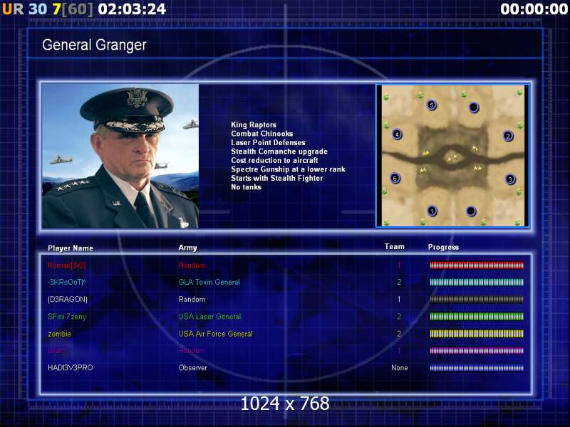Click the purple progress bar
The width and height of the screenshot is (570, 427).
point(477,350)
